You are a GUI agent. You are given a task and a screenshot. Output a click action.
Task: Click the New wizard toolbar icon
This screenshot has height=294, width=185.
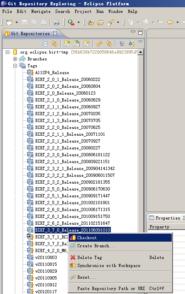(x=9, y=22)
